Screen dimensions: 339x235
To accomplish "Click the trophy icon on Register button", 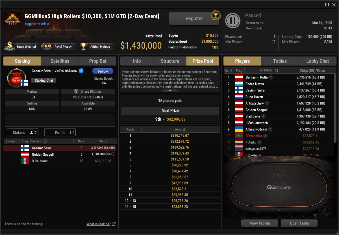I will [216, 15].
